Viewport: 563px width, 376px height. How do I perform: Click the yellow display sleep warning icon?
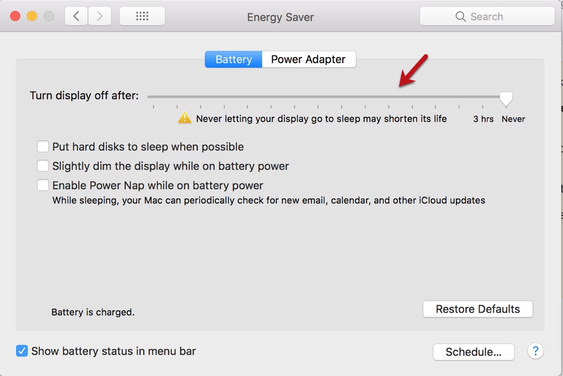click(185, 118)
